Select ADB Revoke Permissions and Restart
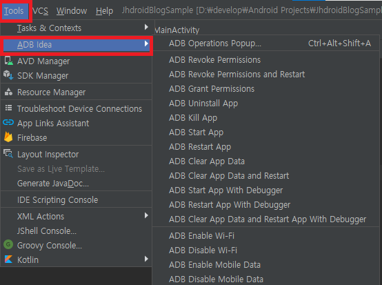The image size is (382, 285). tap(265, 74)
